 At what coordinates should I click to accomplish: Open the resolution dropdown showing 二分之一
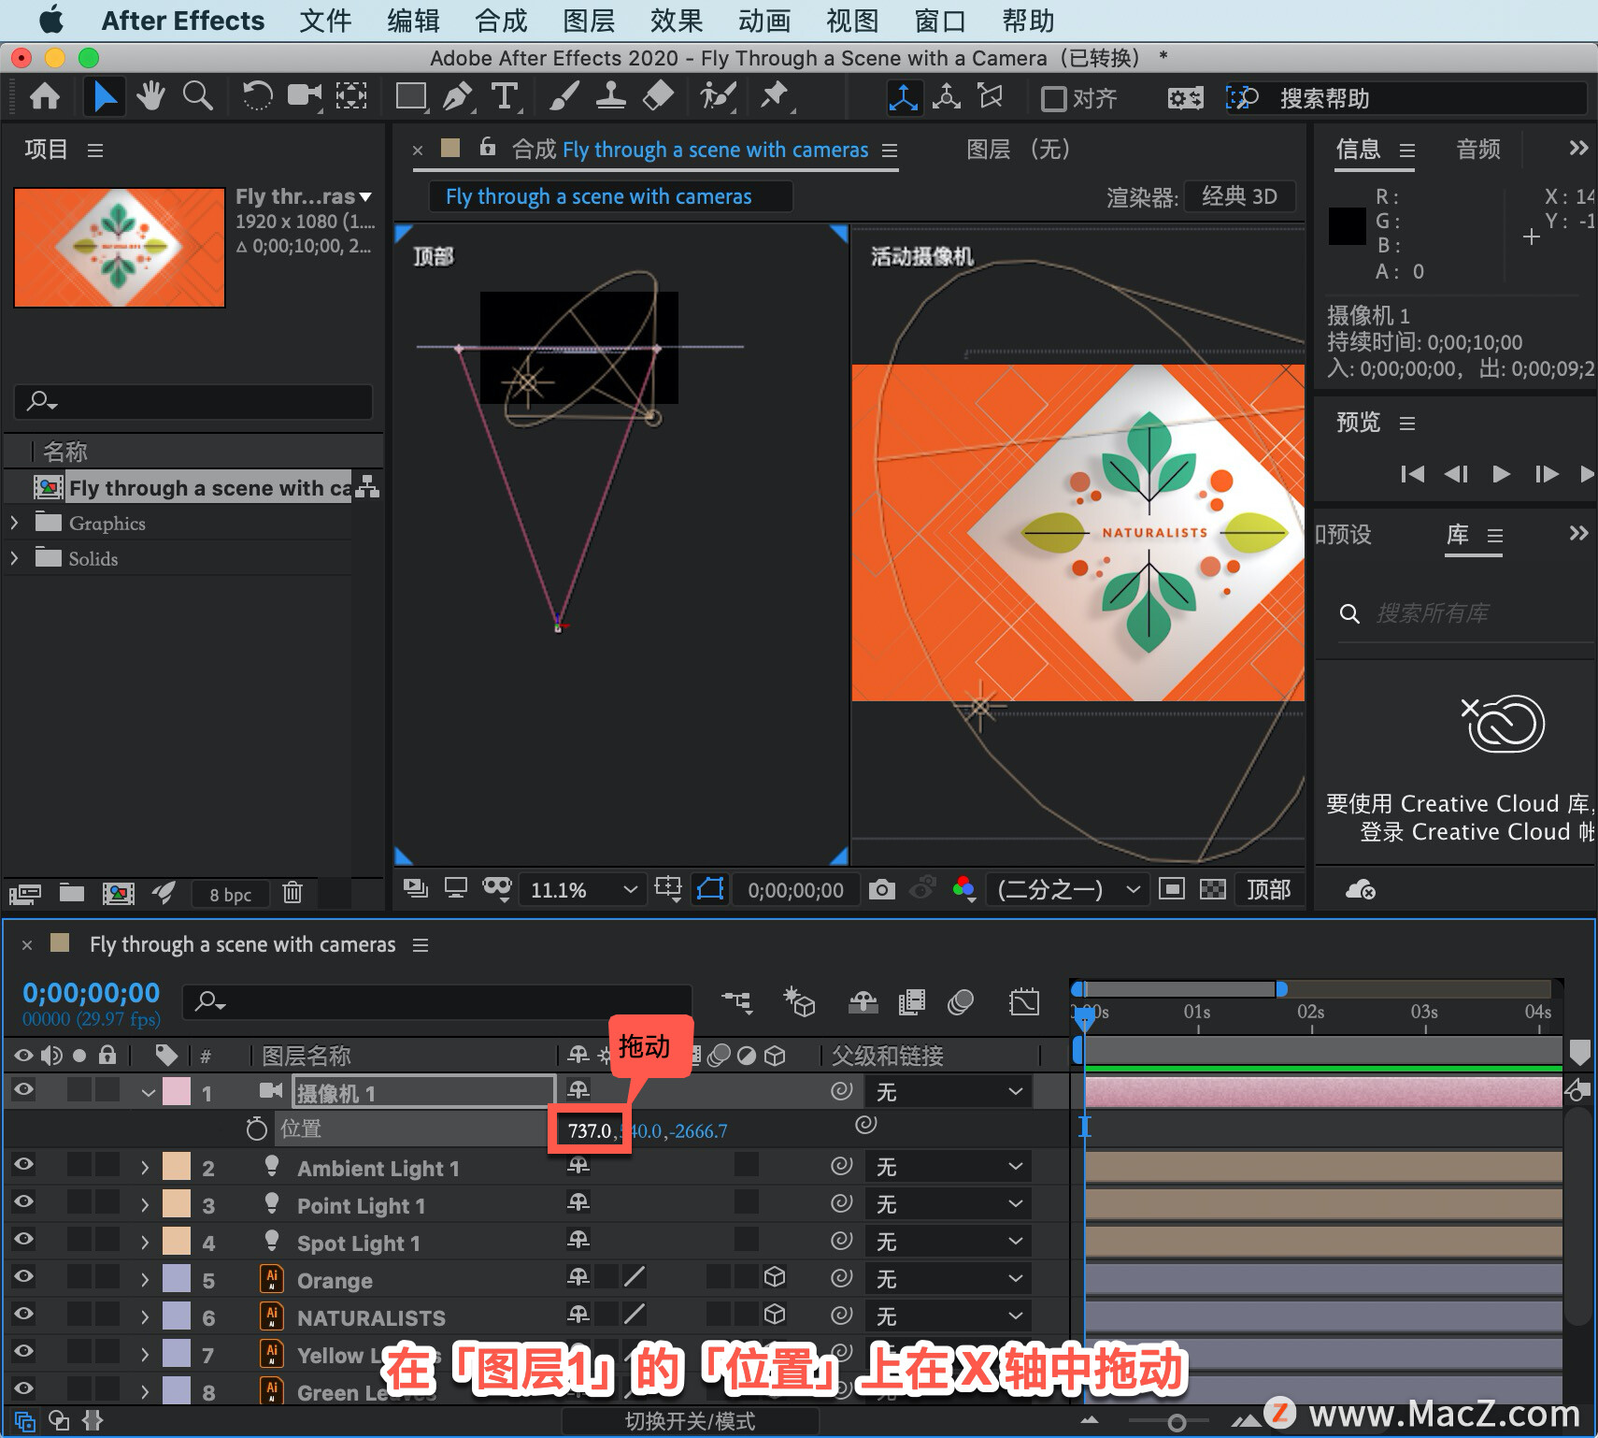tap(1067, 889)
